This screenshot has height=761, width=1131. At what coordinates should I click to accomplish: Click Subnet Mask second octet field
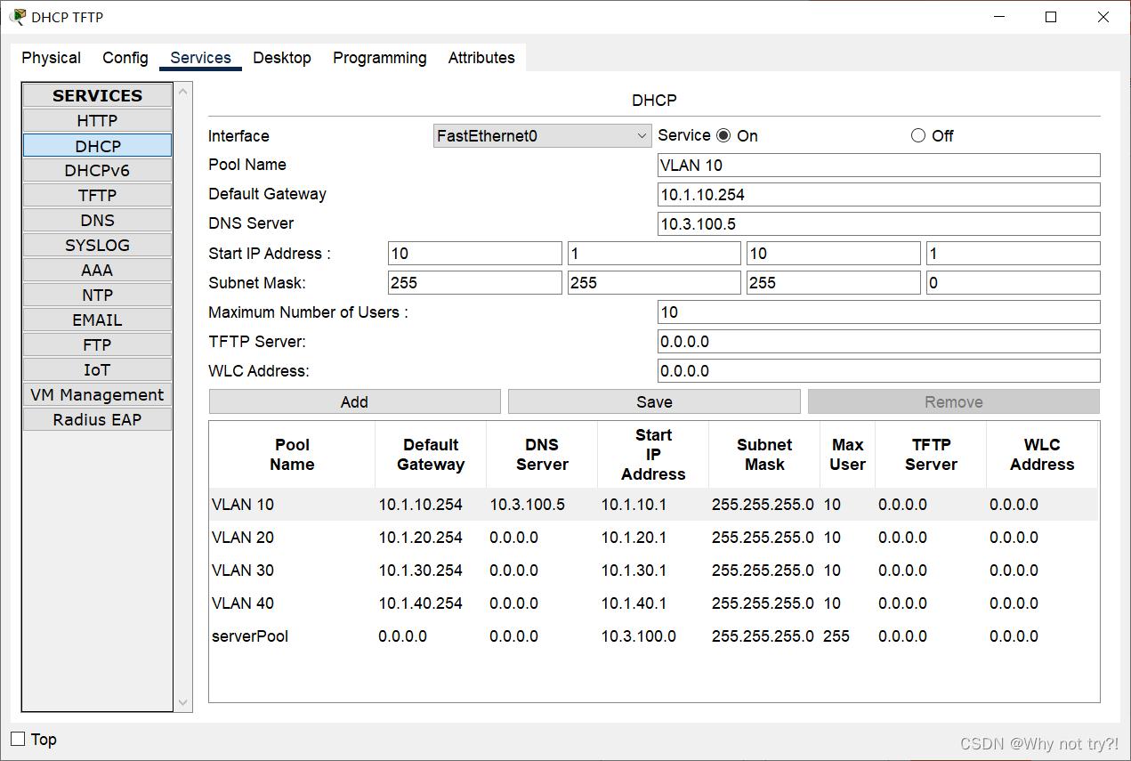click(654, 283)
